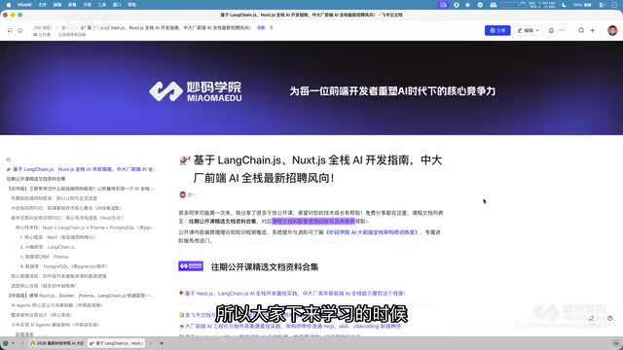Click the rocket emoji beside the document title

[184, 160]
